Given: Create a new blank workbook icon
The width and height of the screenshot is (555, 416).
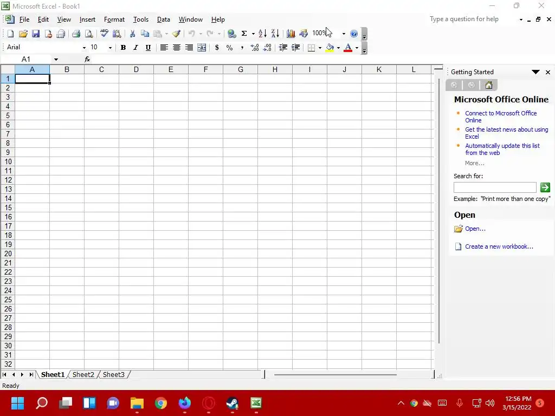Looking at the screenshot, I should tap(10, 34).
